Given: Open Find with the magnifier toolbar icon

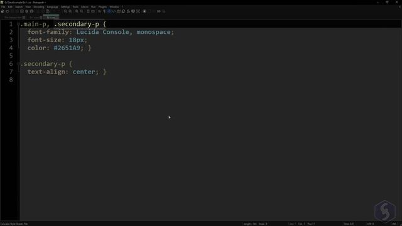Looking at the screenshot, I should [65, 11].
